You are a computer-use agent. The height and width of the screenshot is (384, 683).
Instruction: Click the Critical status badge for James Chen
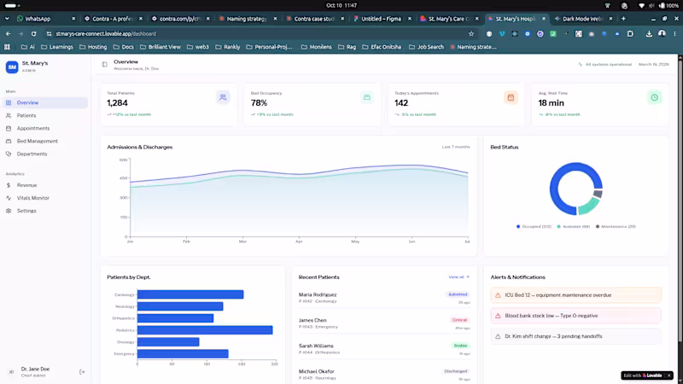tap(459, 320)
